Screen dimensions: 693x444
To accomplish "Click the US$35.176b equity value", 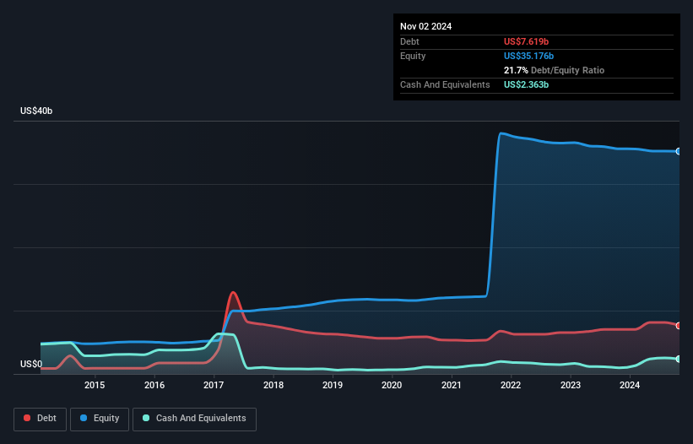I will [528, 56].
